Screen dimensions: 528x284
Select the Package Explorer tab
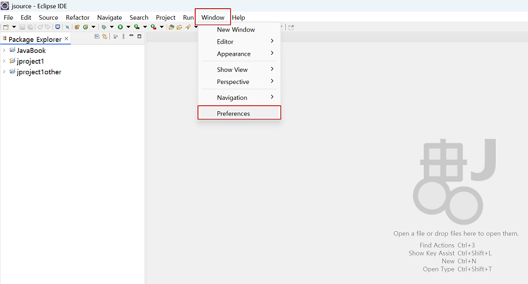(35, 39)
